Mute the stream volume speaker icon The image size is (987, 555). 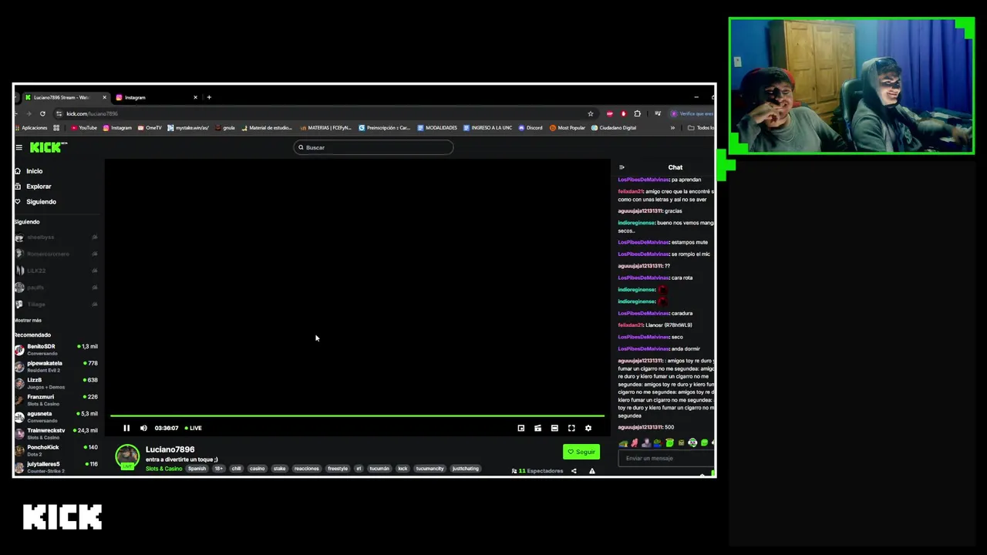point(143,428)
